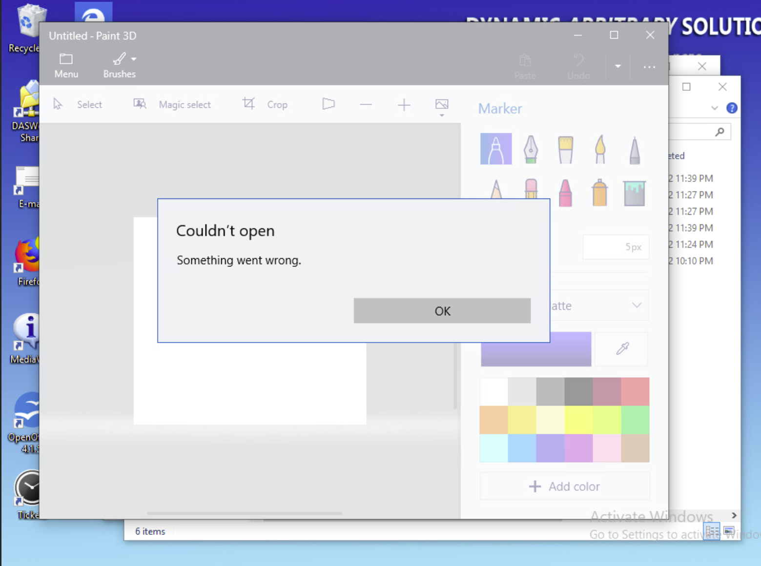This screenshot has height=566, width=761.
Task: Select the Oil brush
Action: [x=565, y=149]
